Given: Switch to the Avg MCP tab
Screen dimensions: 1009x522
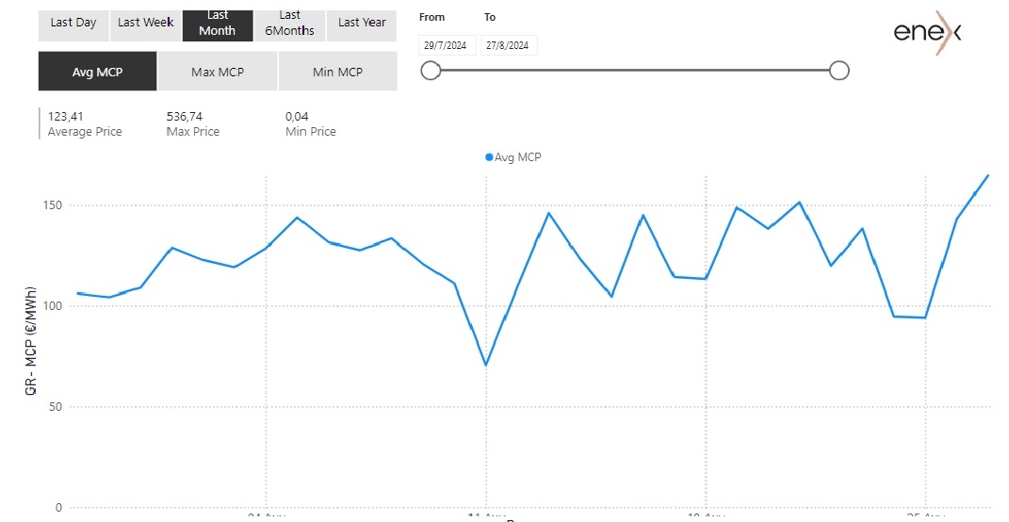Looking at the screenshot, I should [x=97, y=72].
